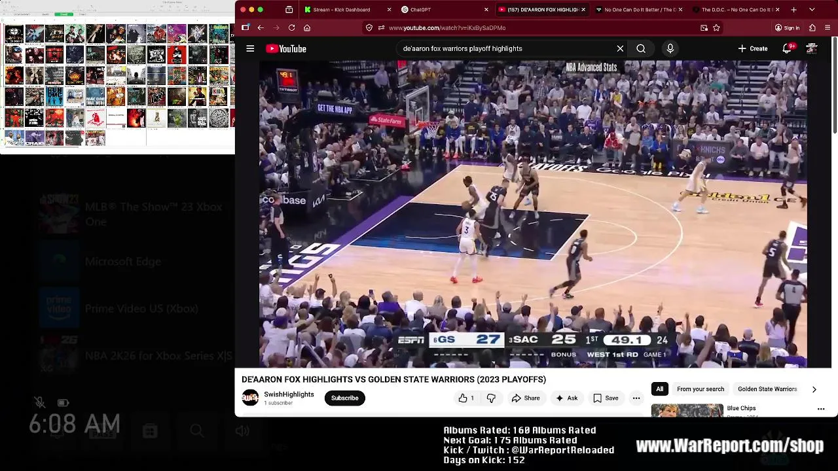Select the All filter chip
The width and height of the screenshot is (838, 471).
pos(659,389)
